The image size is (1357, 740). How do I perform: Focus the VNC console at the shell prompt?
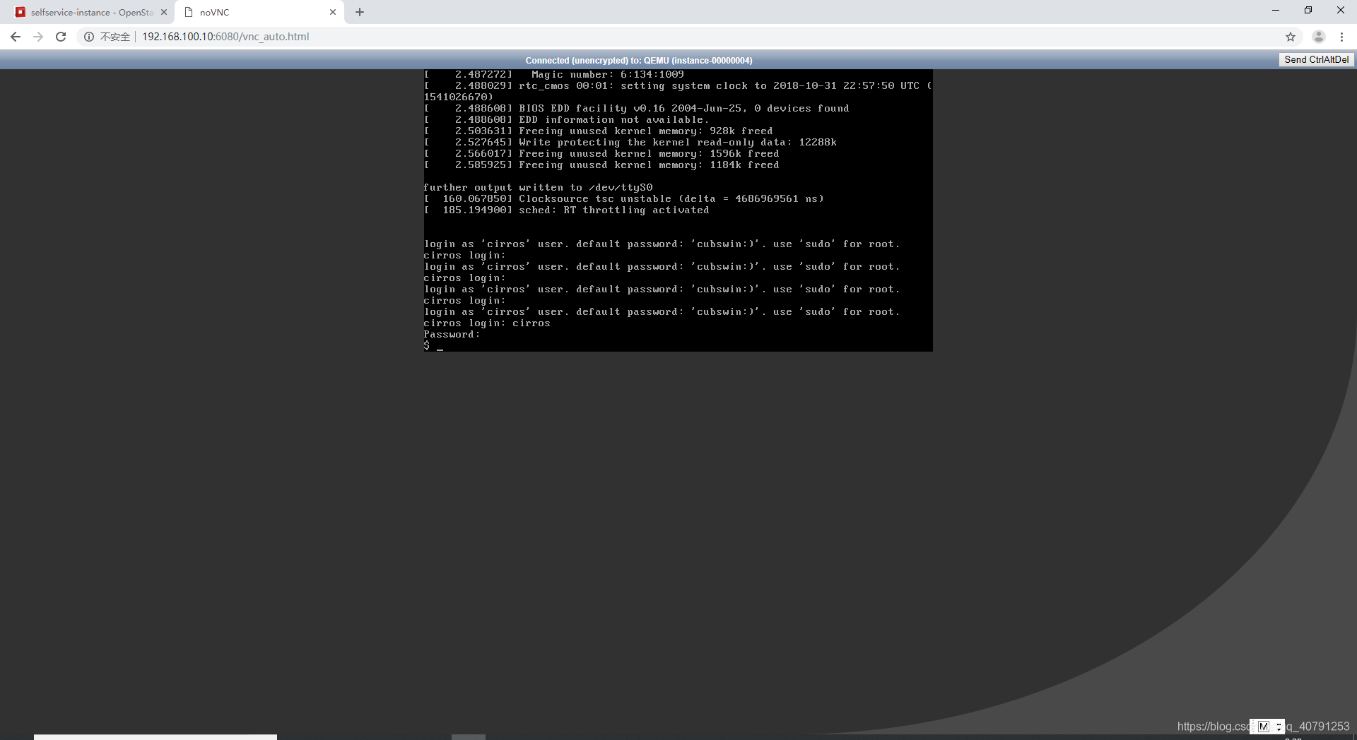pyautogui.click(x=433, y=346)
